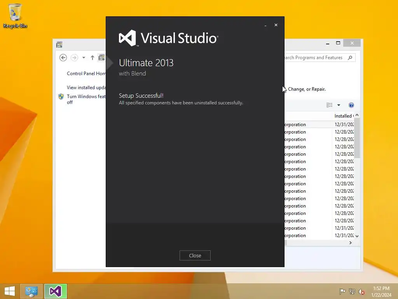This screenshot has width=398, height=299.
Task: Open the clock showing 1:52 PM
Action: (381, 292)
